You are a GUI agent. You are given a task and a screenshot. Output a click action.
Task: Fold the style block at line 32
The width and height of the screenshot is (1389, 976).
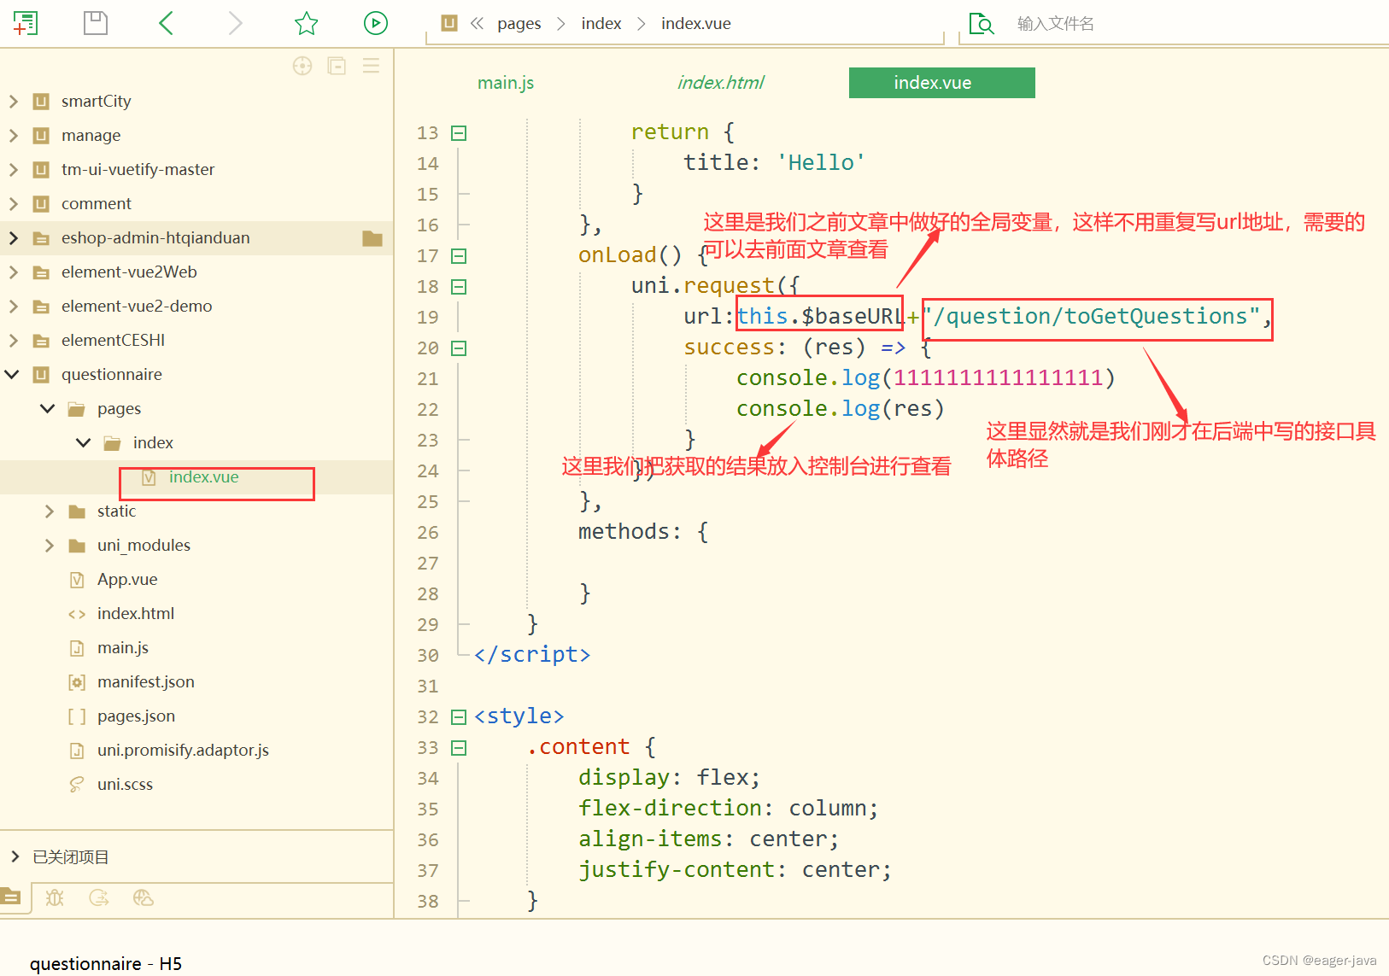tap(459, 717)
